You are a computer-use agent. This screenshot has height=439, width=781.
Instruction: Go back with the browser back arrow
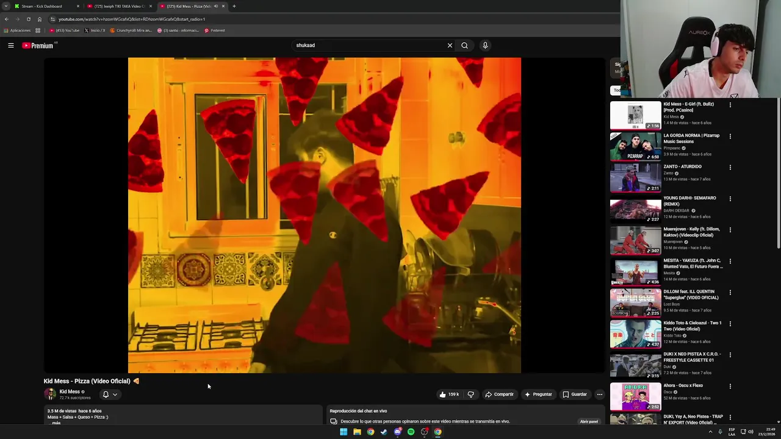tap(7, 19)
